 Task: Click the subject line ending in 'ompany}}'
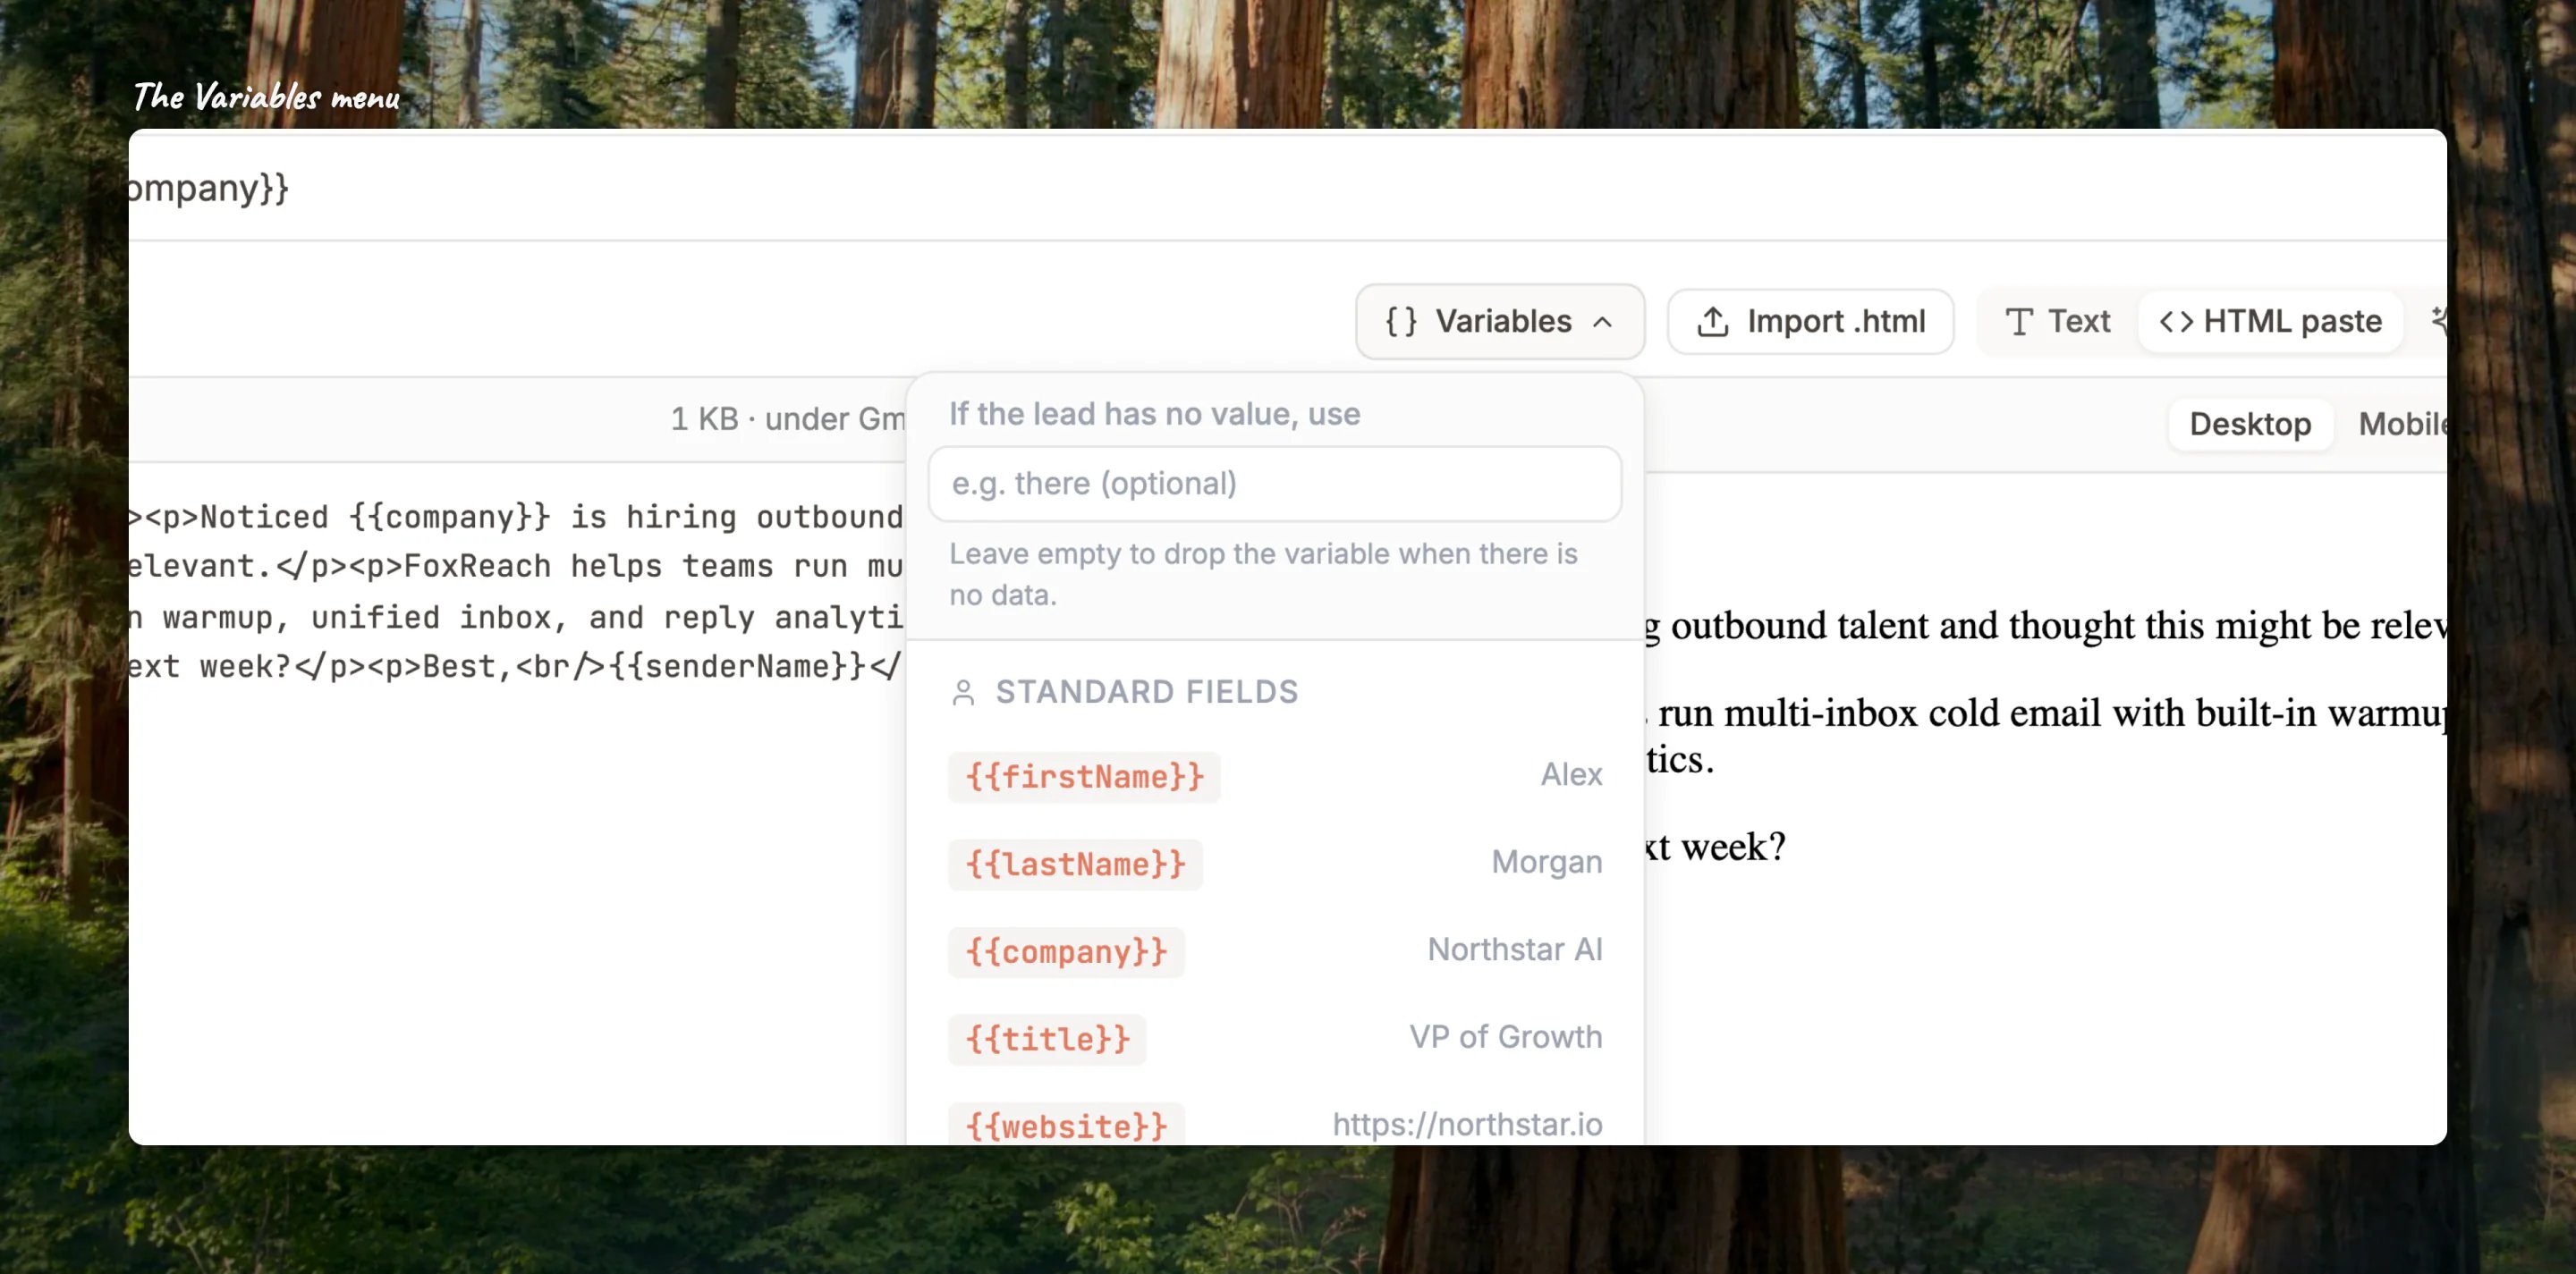click(209, 188)
